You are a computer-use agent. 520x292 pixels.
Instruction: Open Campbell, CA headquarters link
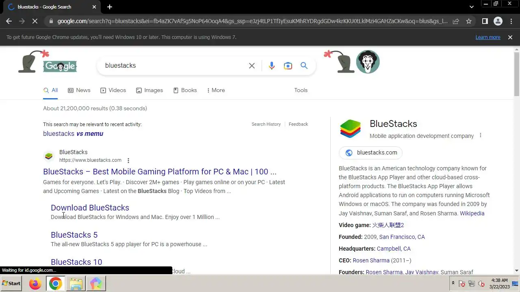tap(394, 249)
